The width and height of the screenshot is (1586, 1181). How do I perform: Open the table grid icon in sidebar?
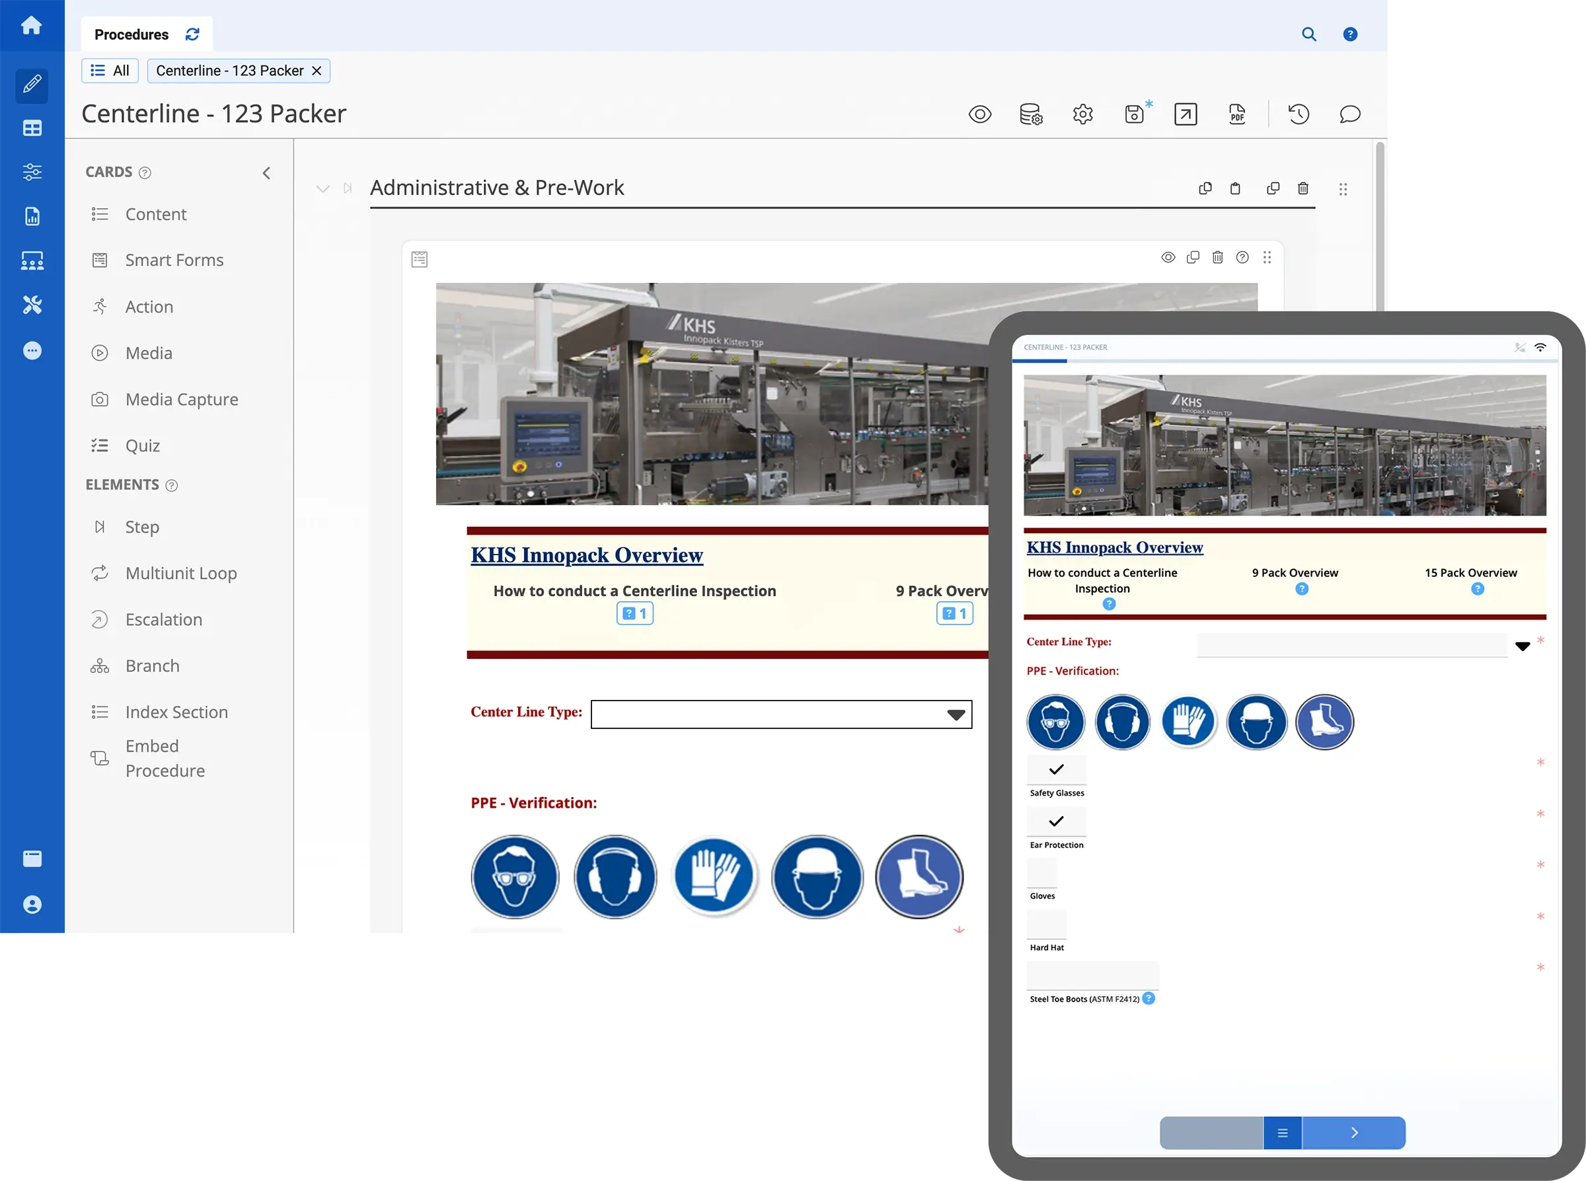(x=32, y=128)
